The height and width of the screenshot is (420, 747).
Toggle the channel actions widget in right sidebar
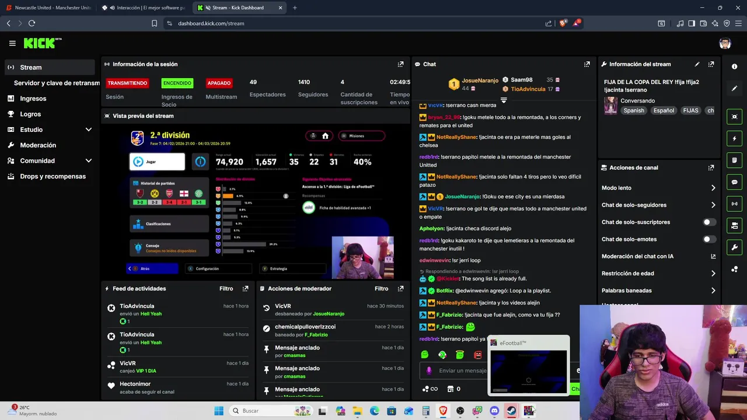pos(734,225)
